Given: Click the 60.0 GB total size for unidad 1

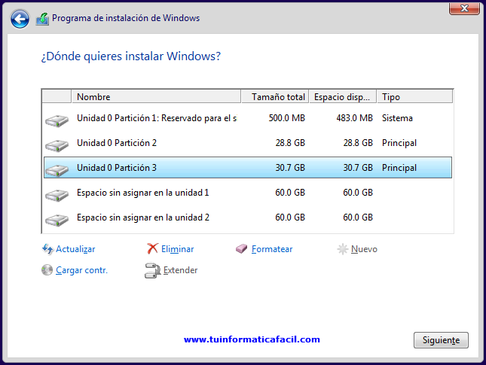Looking at the screenshot, I should (x=290, y=193).
